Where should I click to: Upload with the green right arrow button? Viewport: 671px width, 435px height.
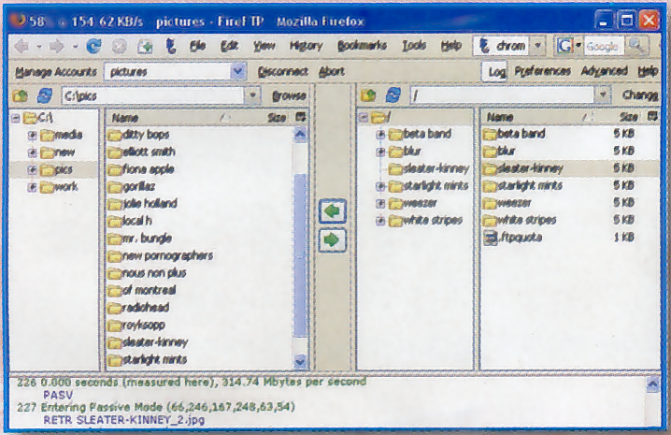(x=333, y=240)
